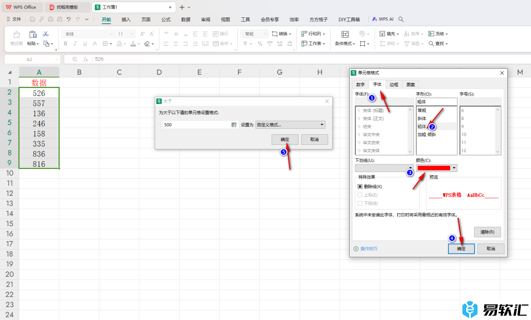Click 确定 in the 单元格格式 dialog
The height and width of the screenshot is (320, 531).
click(461, 249)
